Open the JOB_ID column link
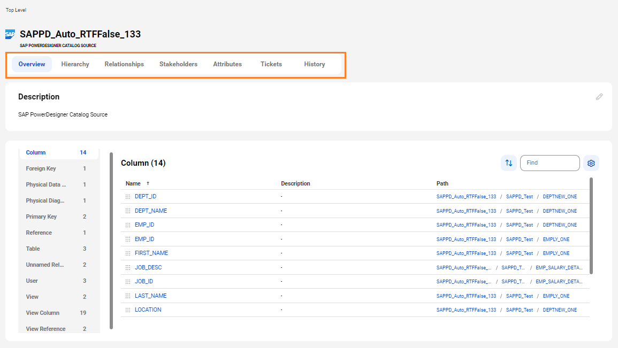Viewport: 618px width, 348px height. tap(144, 282)
